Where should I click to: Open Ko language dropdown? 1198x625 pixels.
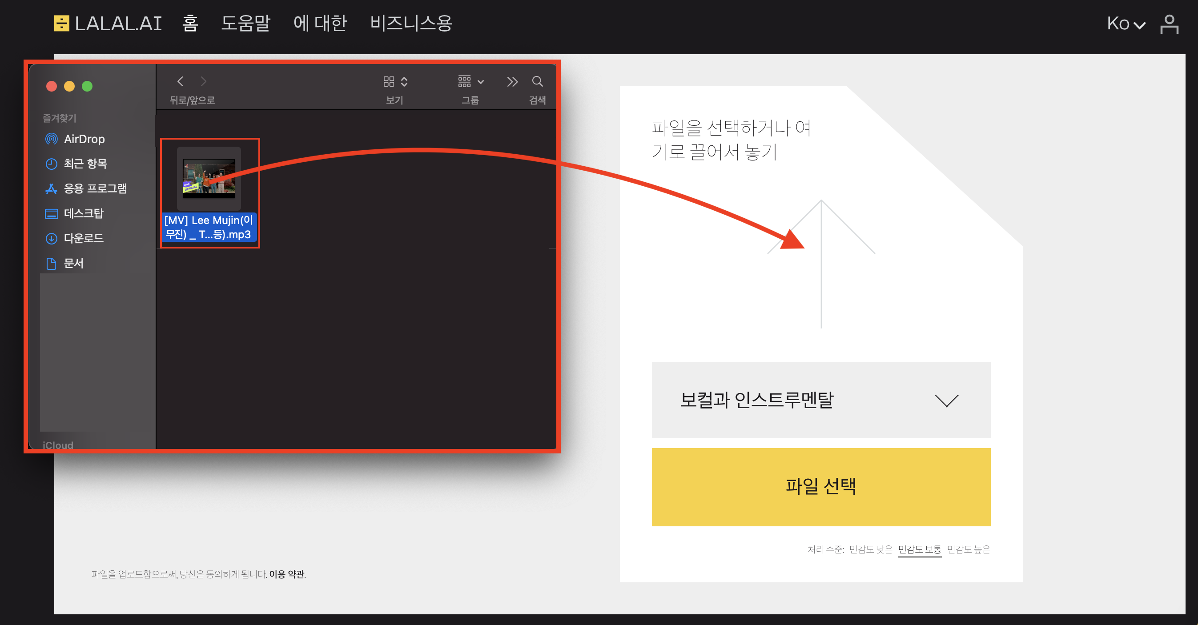click(x=1125, y=24)
